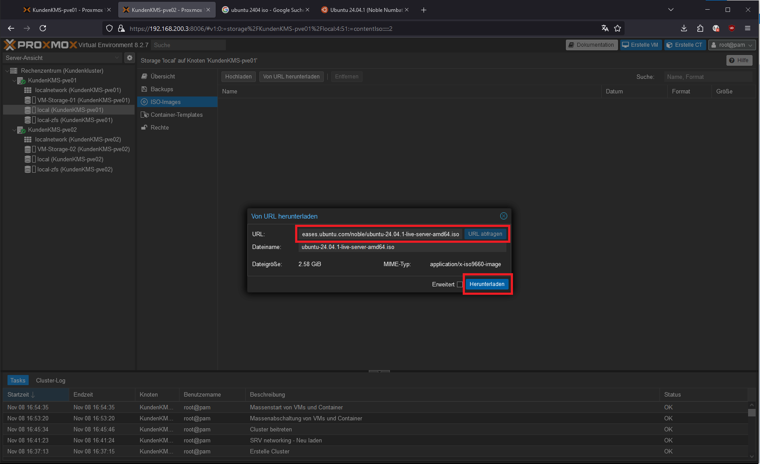
Task: Click the Dateiname input field
Action: point(401,247)
